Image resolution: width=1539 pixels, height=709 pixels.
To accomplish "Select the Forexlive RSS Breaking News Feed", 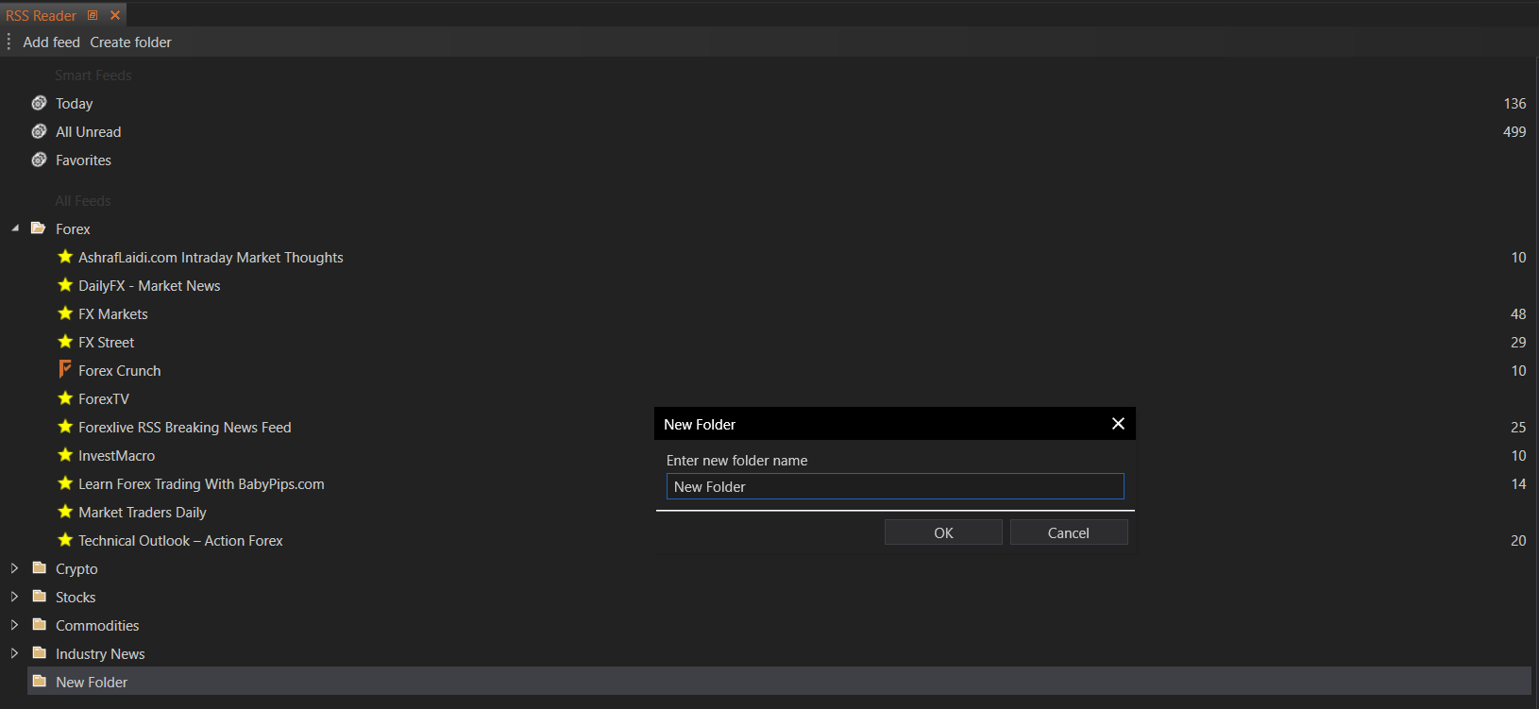I will (x=184, y=428).
